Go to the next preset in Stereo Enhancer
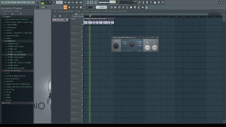Screen dimensions: 226x127 pyautogui.click(x=153, y=37)
